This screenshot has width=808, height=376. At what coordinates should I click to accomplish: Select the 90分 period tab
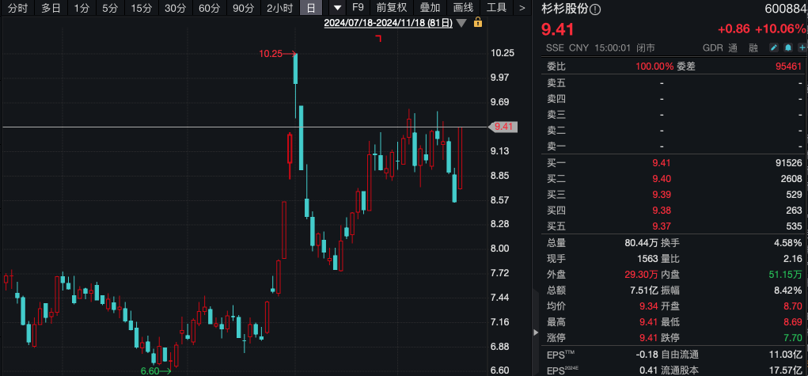point(243,8)
